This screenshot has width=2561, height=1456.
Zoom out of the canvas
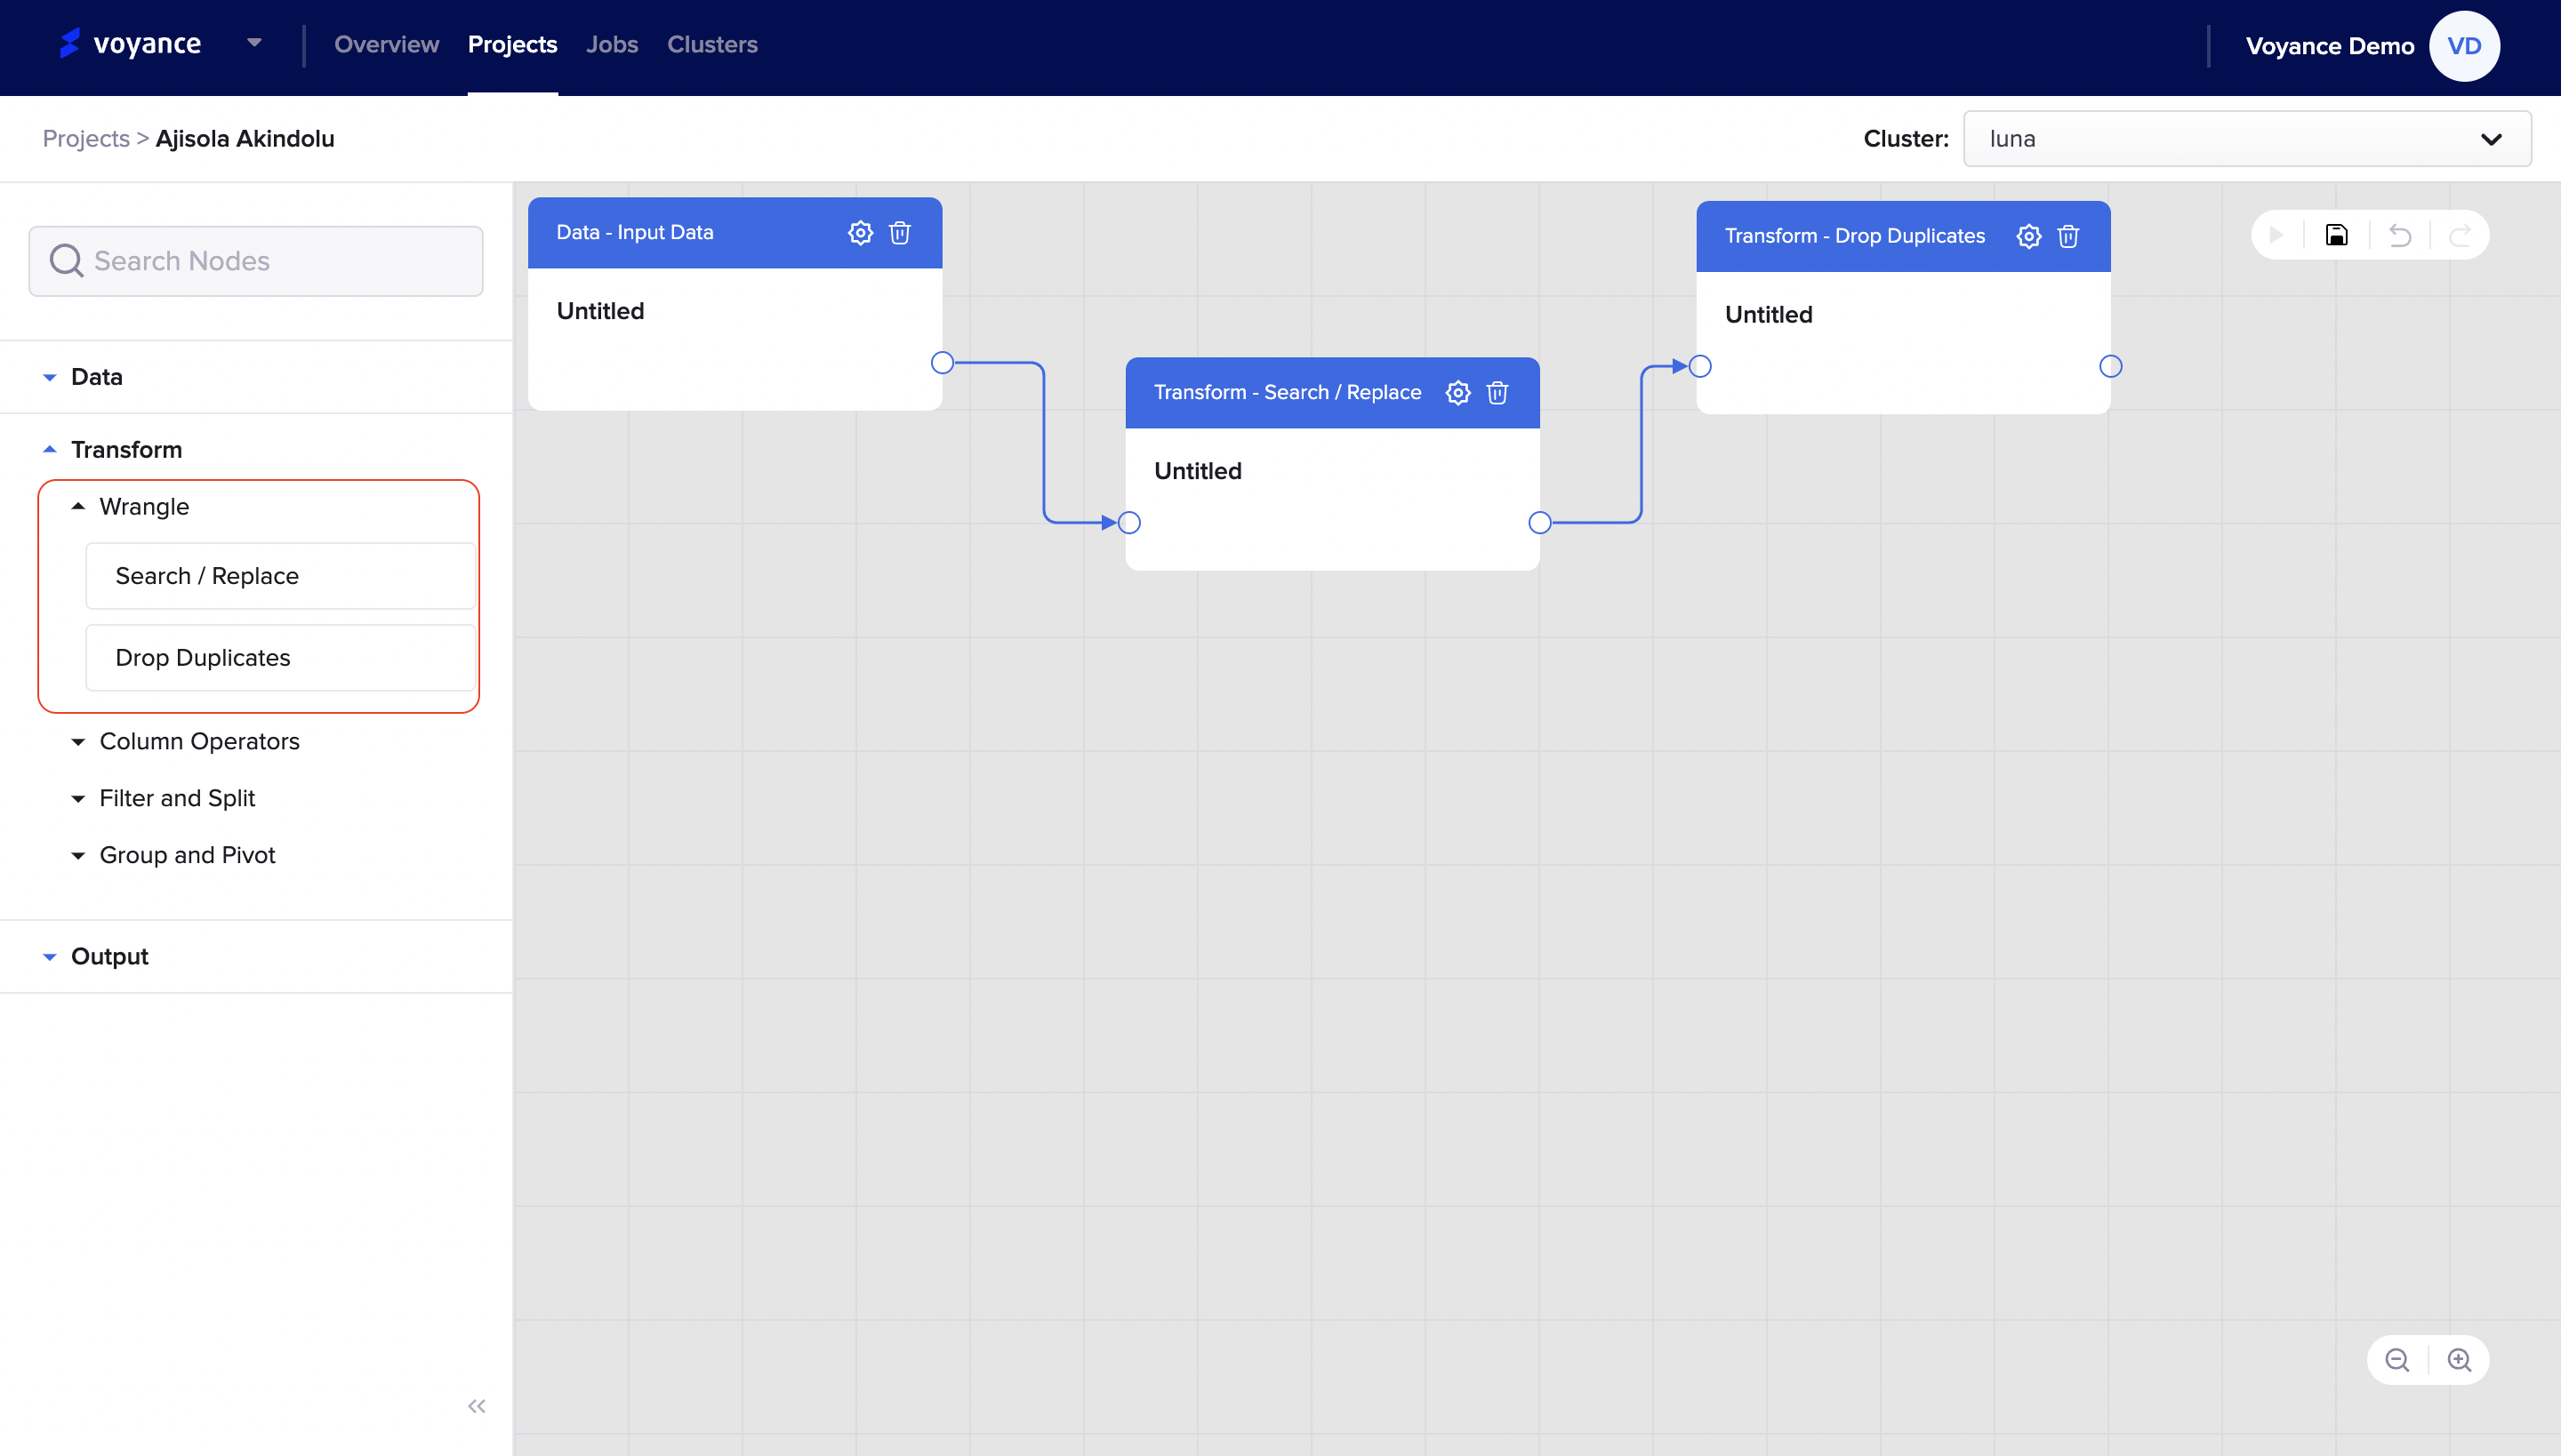pyautogui.click(x=2397, y=1360)
